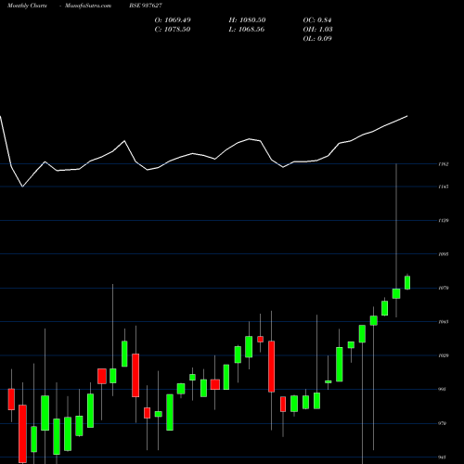Select the high value H: 1080.50

point(247,20)
